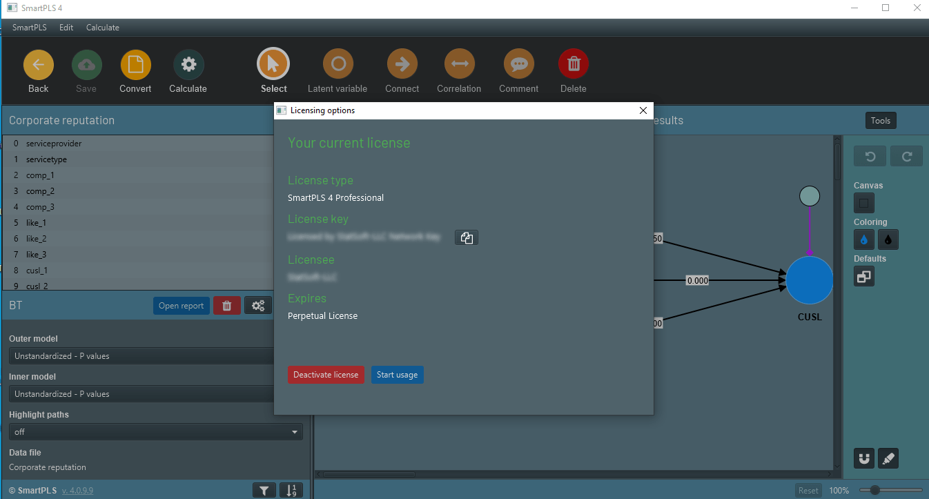Click the Open report button

pyautogui.click(x=182, y=306)
